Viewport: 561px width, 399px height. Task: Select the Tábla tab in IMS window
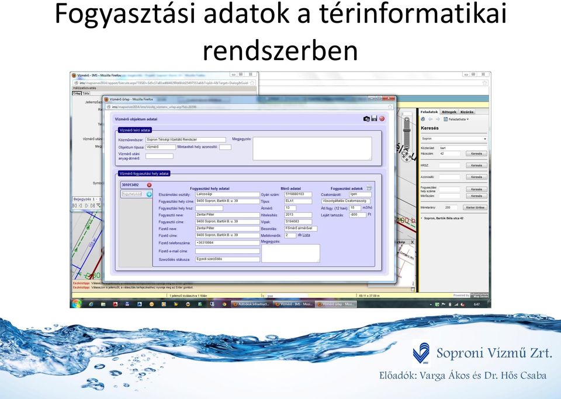(x=86, y=93)
